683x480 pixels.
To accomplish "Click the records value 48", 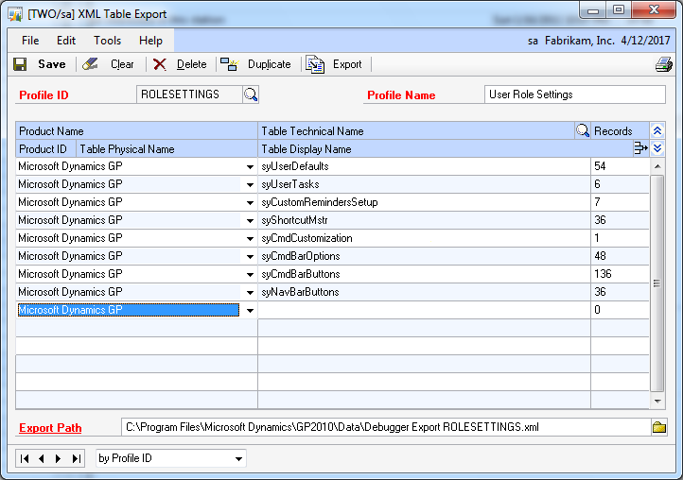I will click(601, 256).
